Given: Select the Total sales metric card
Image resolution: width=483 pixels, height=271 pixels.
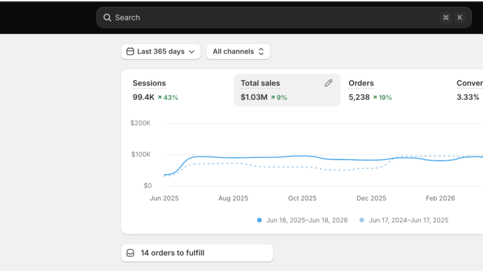Looking at the screenshot, I should point(287,90).
